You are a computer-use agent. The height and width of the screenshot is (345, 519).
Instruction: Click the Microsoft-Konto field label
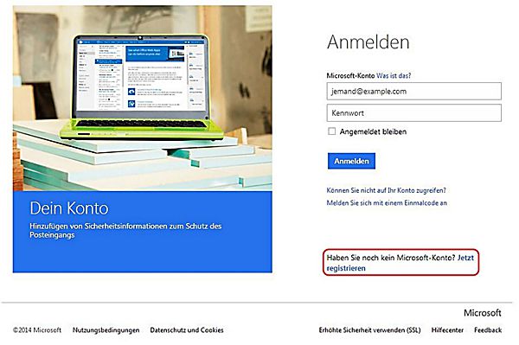click(350, 75)
